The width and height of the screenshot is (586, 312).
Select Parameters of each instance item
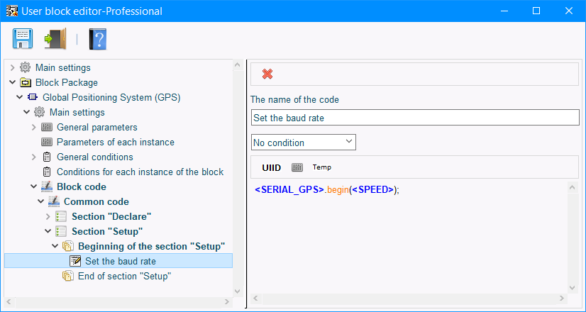coord(116,143)
